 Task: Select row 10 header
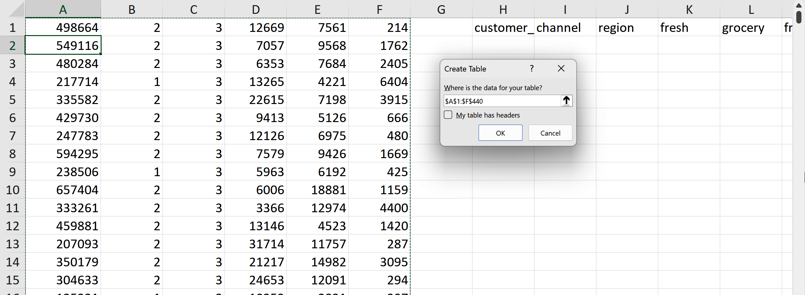(13, 190)
